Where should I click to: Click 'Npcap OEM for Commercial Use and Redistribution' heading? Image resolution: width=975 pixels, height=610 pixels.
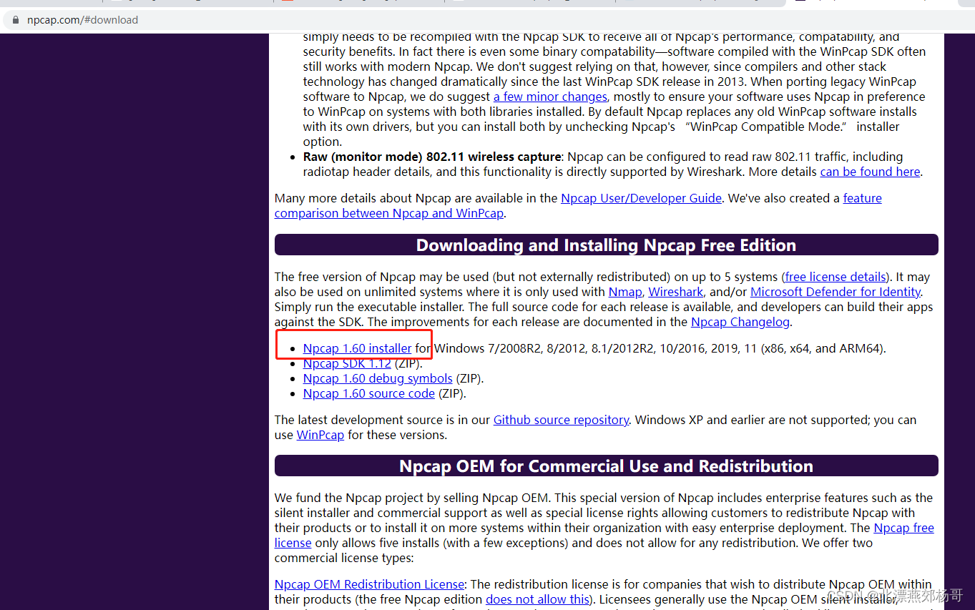606,466
